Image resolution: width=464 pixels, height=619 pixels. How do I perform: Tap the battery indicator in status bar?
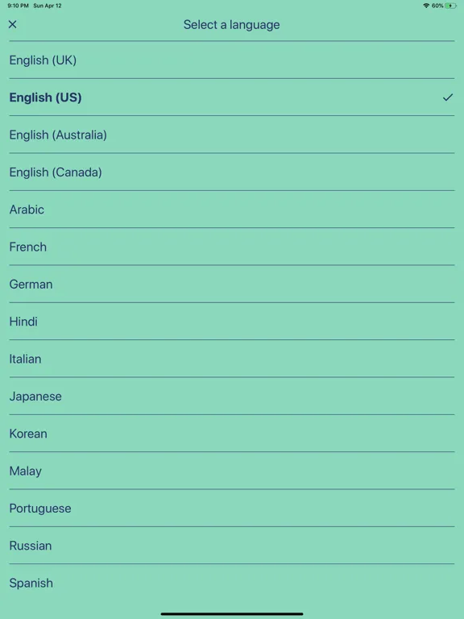pyautogui.click(x=450, y=6)
